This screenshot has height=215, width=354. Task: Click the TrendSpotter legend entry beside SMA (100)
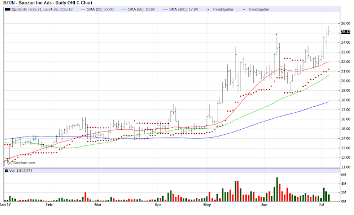point(220,9)
